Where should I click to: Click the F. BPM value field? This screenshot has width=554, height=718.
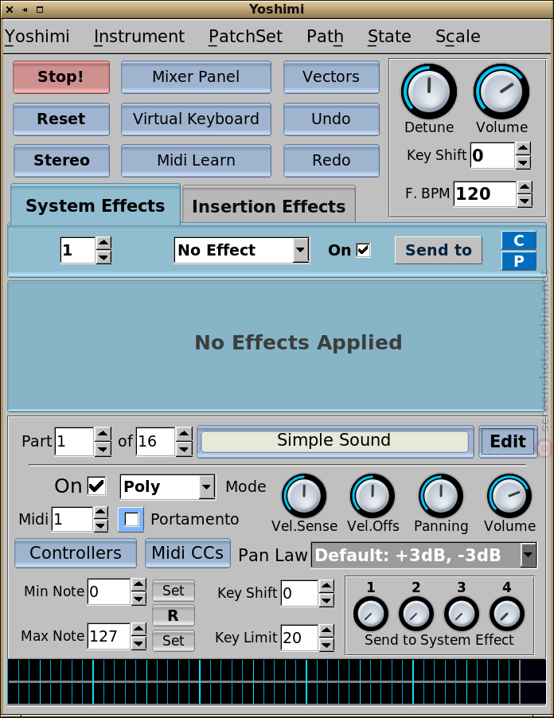(486, 194)
